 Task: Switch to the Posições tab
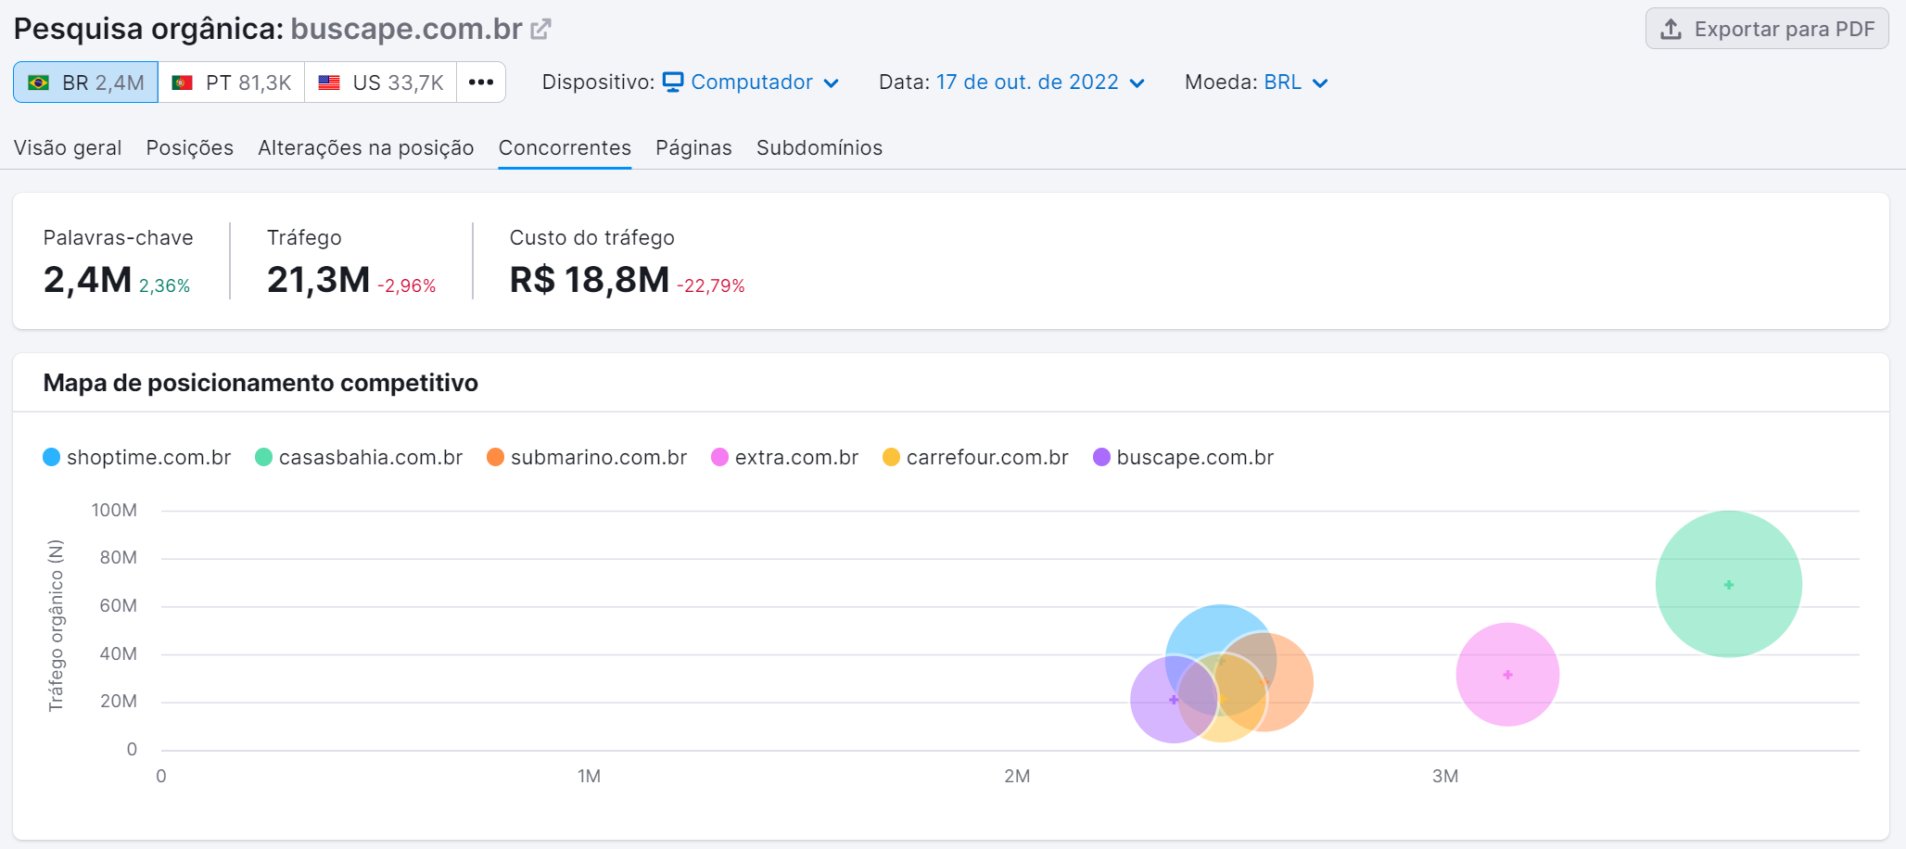point(189,147)
